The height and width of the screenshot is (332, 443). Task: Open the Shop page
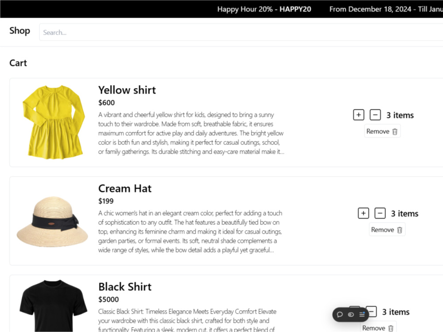point(19,31)
